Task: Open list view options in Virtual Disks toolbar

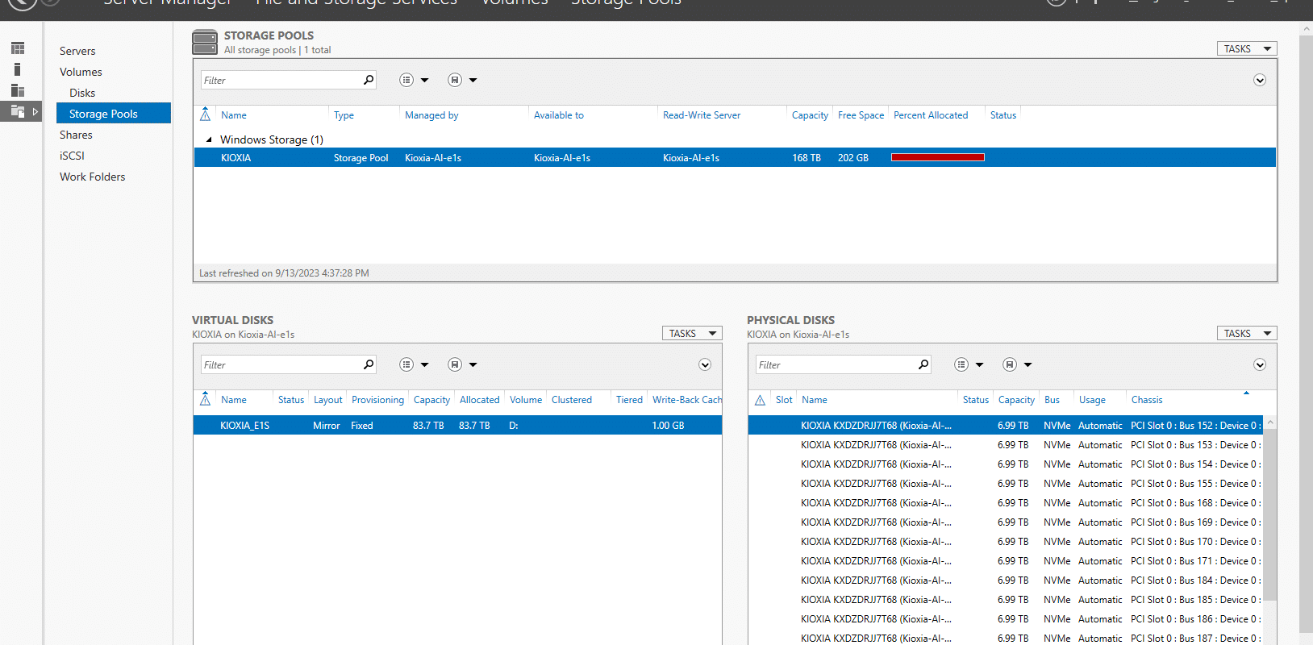Action: pos(406,364)
